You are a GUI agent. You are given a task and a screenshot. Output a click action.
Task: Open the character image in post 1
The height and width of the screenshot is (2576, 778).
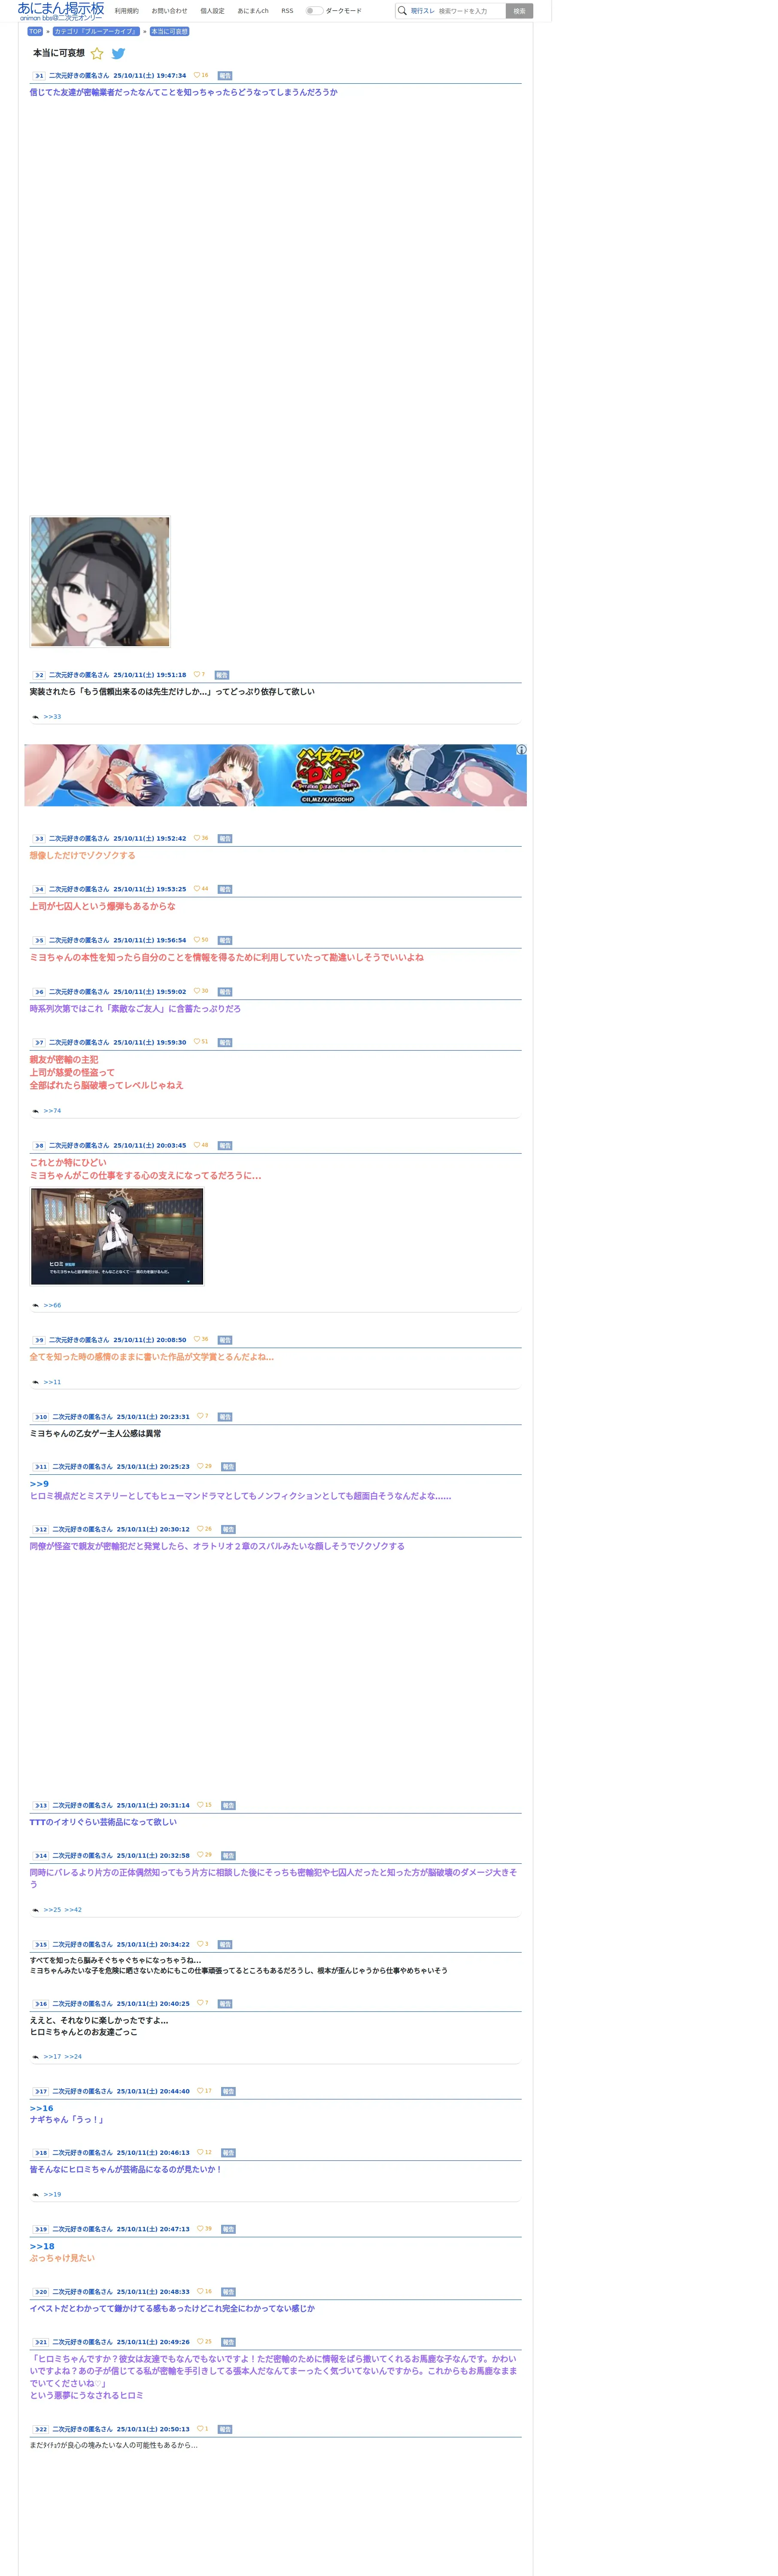click(100, 582)
